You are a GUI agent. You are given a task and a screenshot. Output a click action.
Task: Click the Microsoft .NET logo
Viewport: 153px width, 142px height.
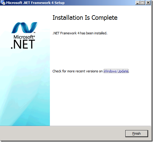(24, 36)
